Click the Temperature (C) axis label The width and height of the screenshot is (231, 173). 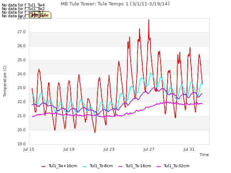(x=5, y=81)
